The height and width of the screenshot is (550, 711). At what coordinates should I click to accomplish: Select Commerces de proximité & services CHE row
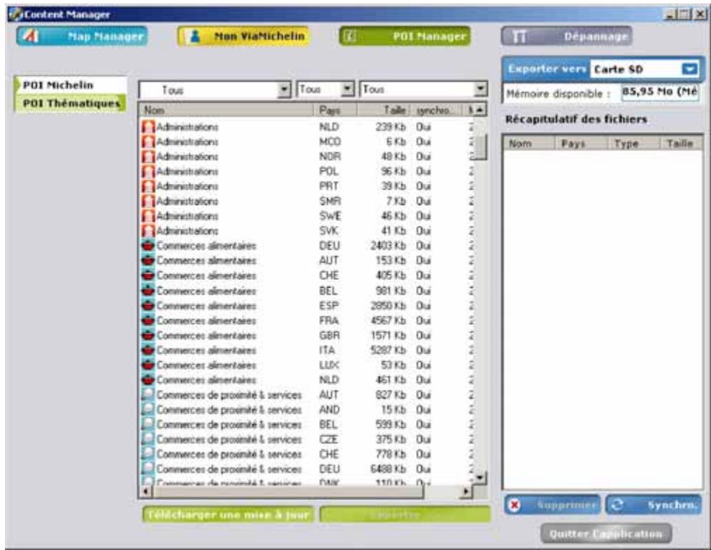(306, 454)
